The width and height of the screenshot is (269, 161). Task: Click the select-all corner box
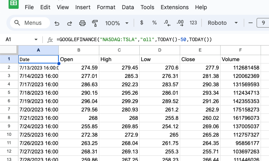point(9,50)
